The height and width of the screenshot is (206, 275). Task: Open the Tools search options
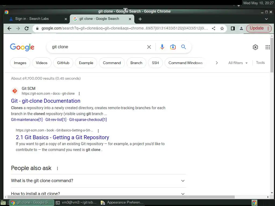[260, 62]
